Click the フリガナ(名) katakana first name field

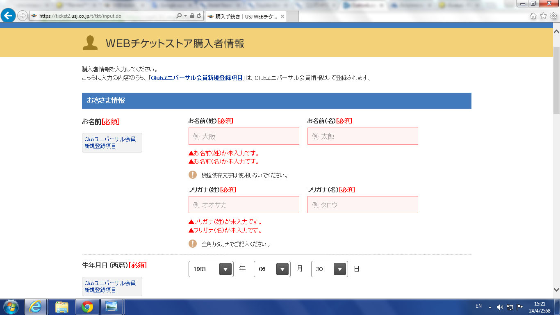coord(363,205)
